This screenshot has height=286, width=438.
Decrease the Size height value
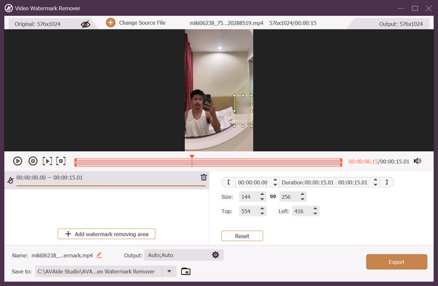tap(303, 199)
